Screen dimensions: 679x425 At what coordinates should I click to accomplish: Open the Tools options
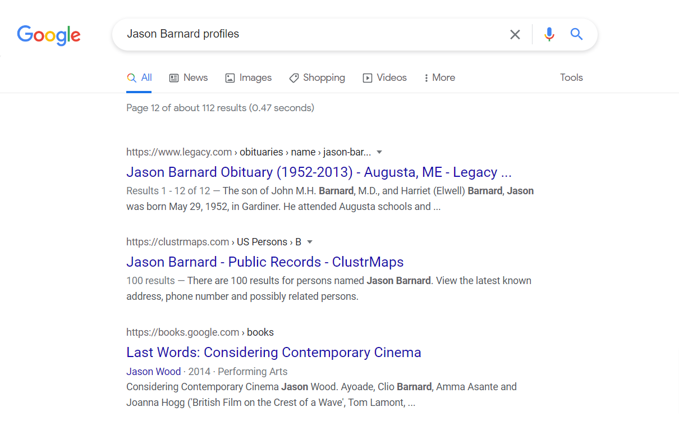click(x=571, y=78)
